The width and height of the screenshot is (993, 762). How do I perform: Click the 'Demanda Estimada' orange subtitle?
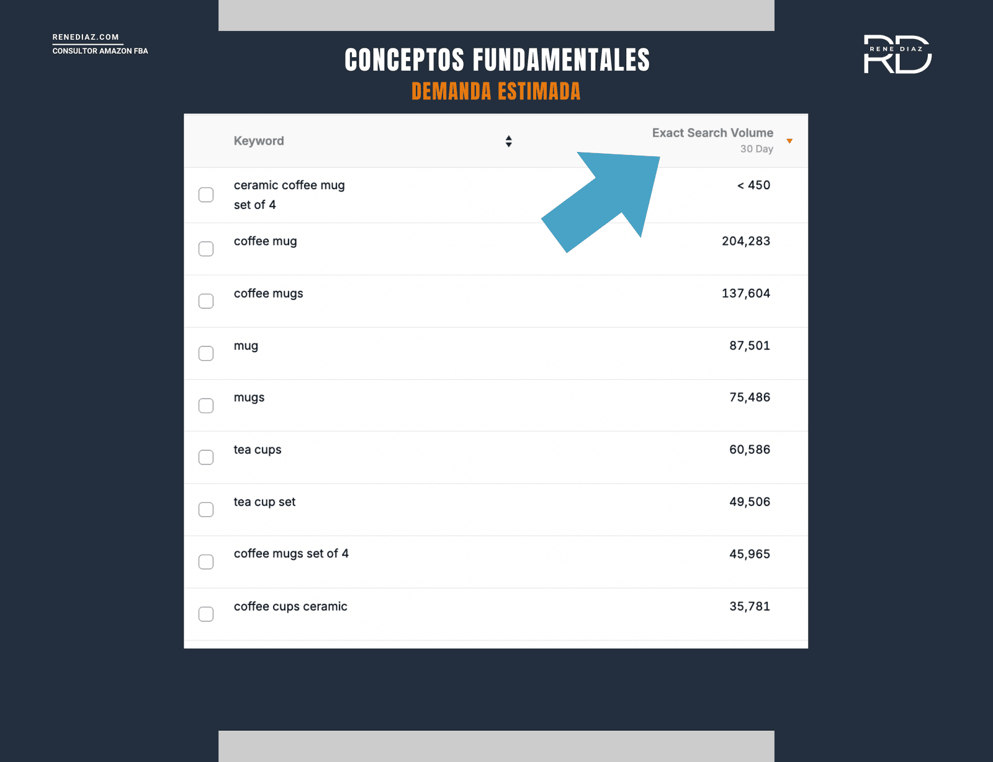(x=496, y=92)
